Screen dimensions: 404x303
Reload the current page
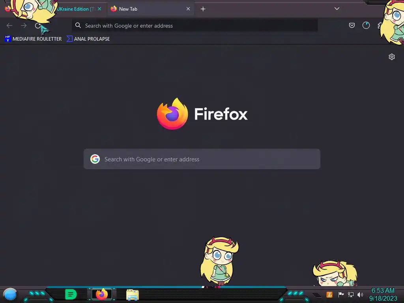[x=38, y=26]
